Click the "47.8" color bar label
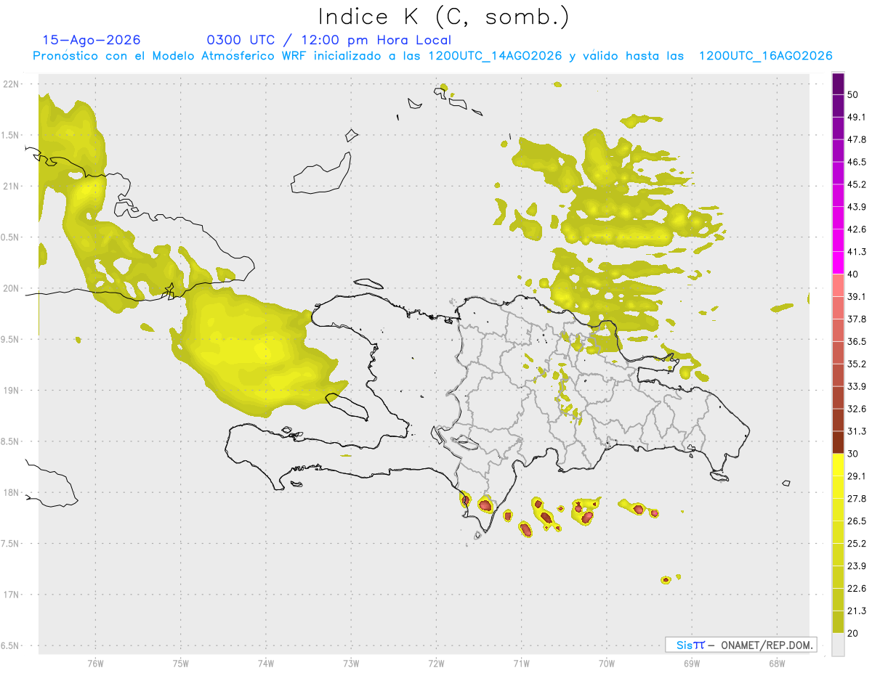This screenshot has width=872, height=673. point(857,139)
